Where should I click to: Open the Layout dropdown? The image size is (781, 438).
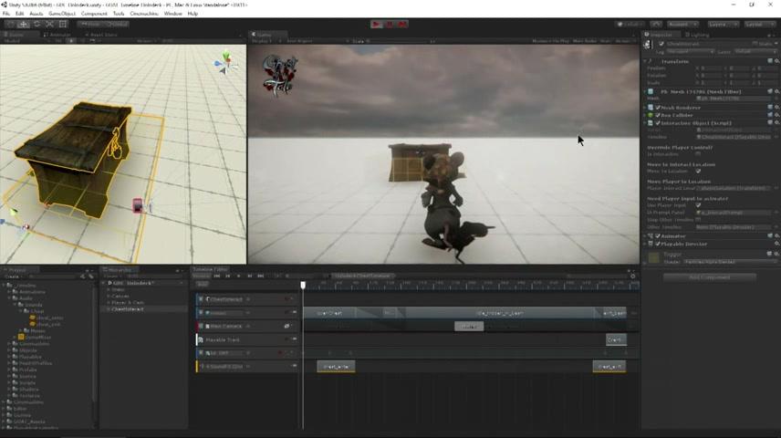pyautogui.click(x=760, y=24)
